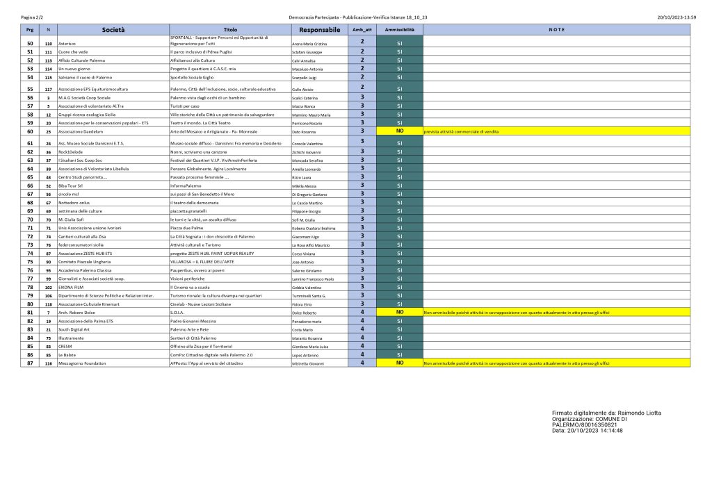Click the 'NOTE' column header
This screenshot has height=503, width=712.
[557, 30]
